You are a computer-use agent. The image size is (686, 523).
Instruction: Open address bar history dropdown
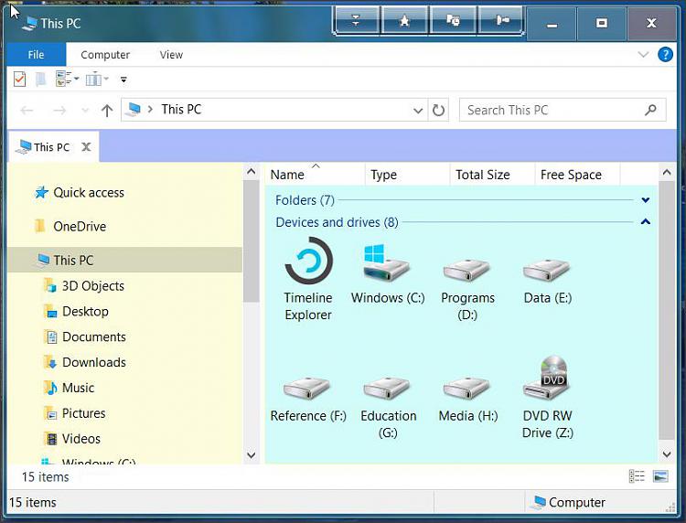pos(418,111)
